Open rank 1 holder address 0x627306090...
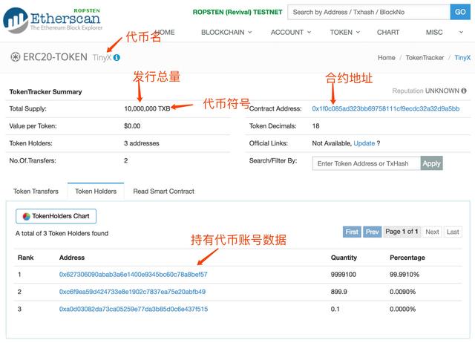The height and width of the screenshot is (343, 475). click(134, 275)
